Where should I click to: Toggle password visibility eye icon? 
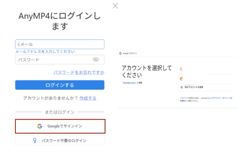pos(96,60)
